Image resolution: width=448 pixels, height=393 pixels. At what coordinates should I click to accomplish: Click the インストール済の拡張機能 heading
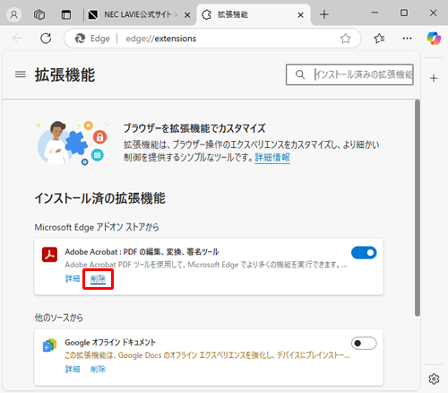(99, 198)
